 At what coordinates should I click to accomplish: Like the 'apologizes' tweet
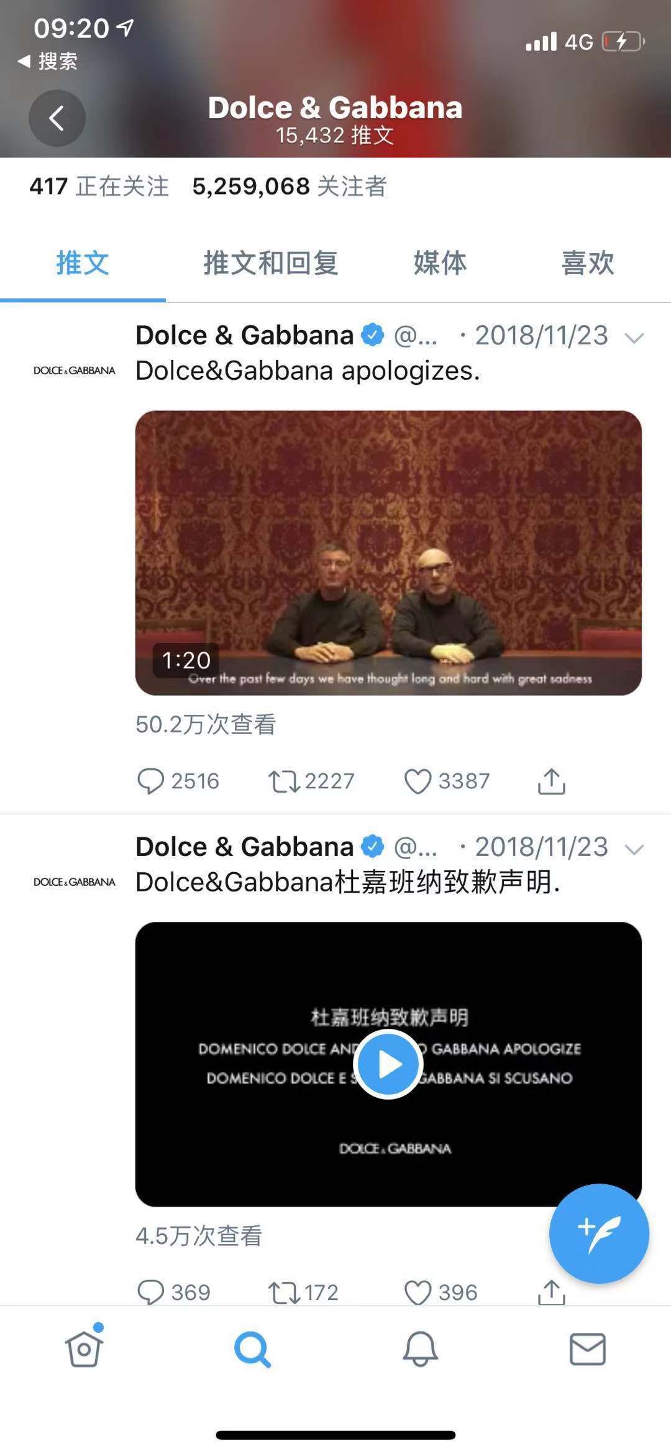(447, 781)
